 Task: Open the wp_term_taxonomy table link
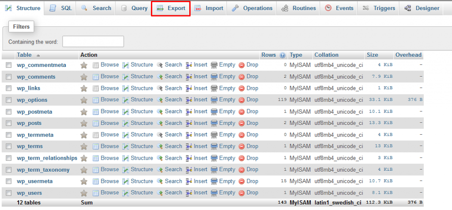coord(43,170)
